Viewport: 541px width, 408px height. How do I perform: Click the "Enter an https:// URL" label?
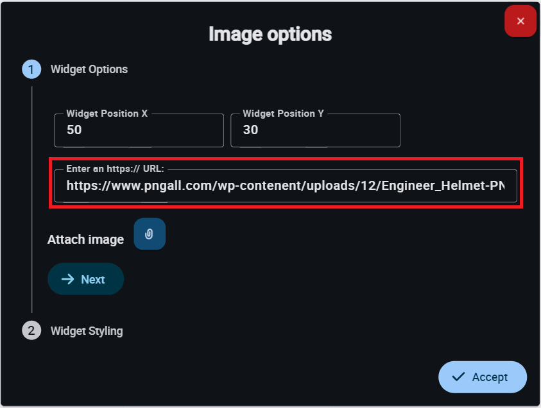tap(116, 169)
